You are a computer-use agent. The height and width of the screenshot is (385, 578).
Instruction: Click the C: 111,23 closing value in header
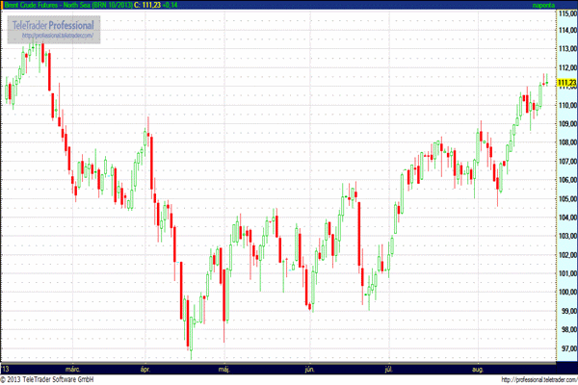coord(149,5)
